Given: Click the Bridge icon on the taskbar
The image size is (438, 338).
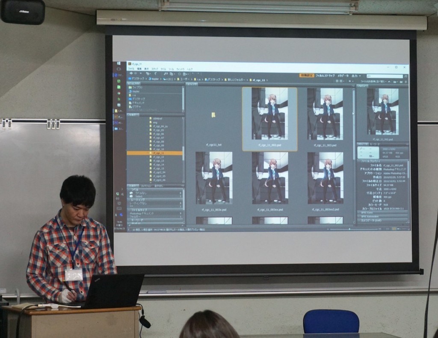Looking at the screenshot, I should 117,117.
